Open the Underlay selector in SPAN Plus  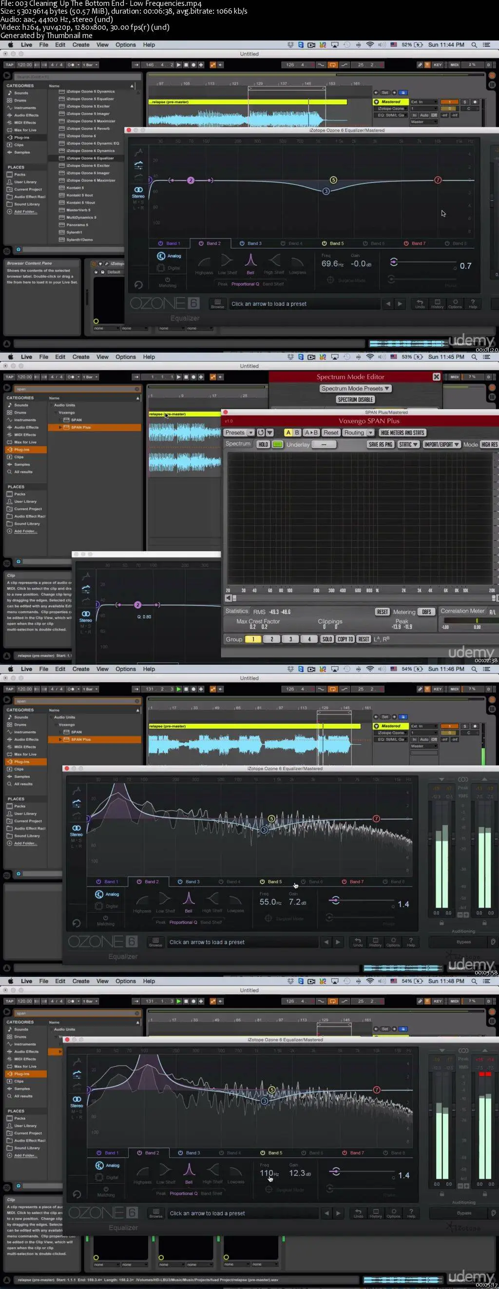click(324, 444)
